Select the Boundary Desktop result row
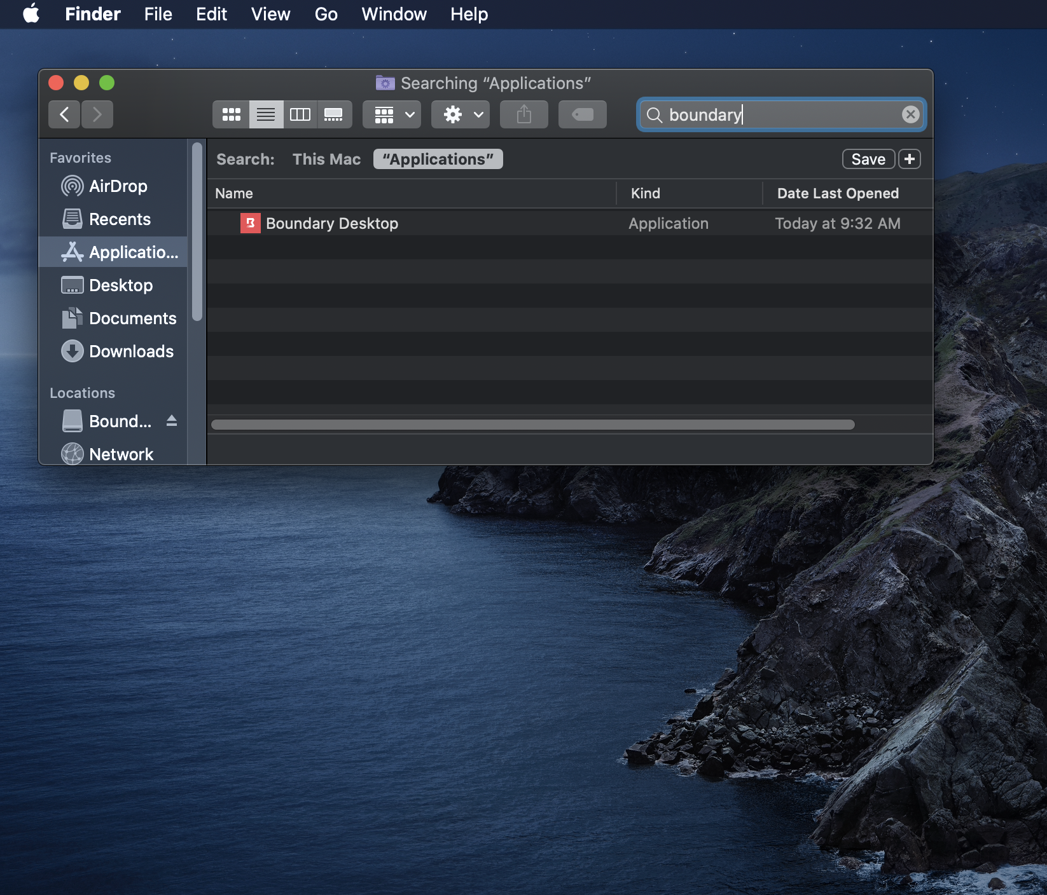1047x895 pixels. (570, 223)
